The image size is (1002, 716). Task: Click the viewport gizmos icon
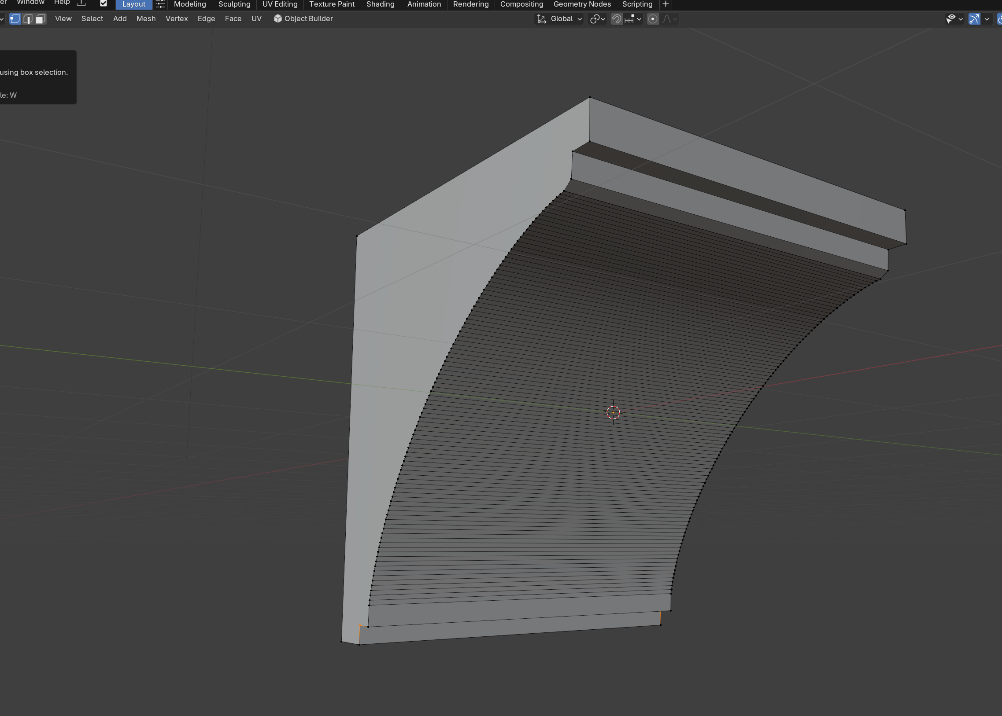point(975,18)
